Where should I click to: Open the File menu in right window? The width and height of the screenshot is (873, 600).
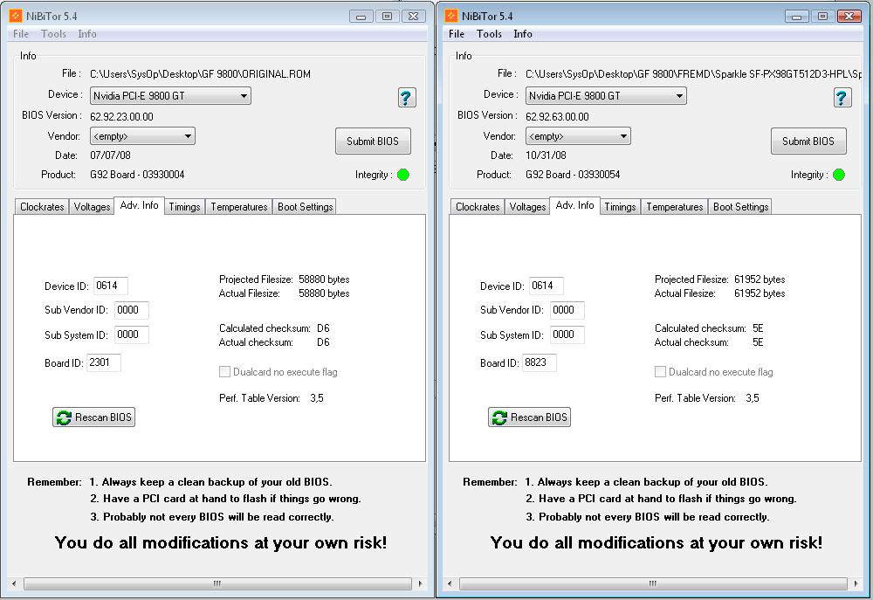point(457,34)
